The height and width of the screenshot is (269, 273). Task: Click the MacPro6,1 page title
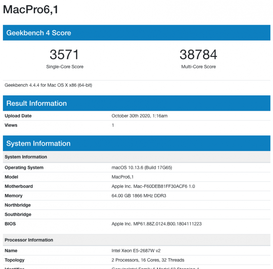point(31,9)
